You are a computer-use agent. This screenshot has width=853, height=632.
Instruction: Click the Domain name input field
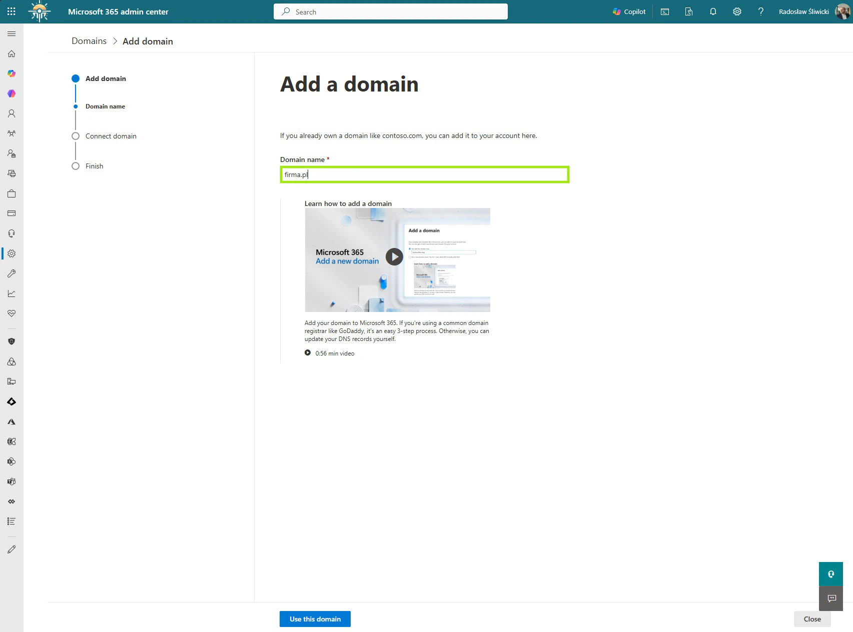point(424,174)
